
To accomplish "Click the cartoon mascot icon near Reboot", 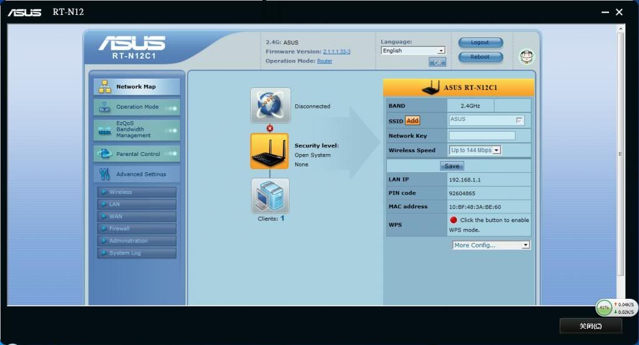I will pos(527,57).
